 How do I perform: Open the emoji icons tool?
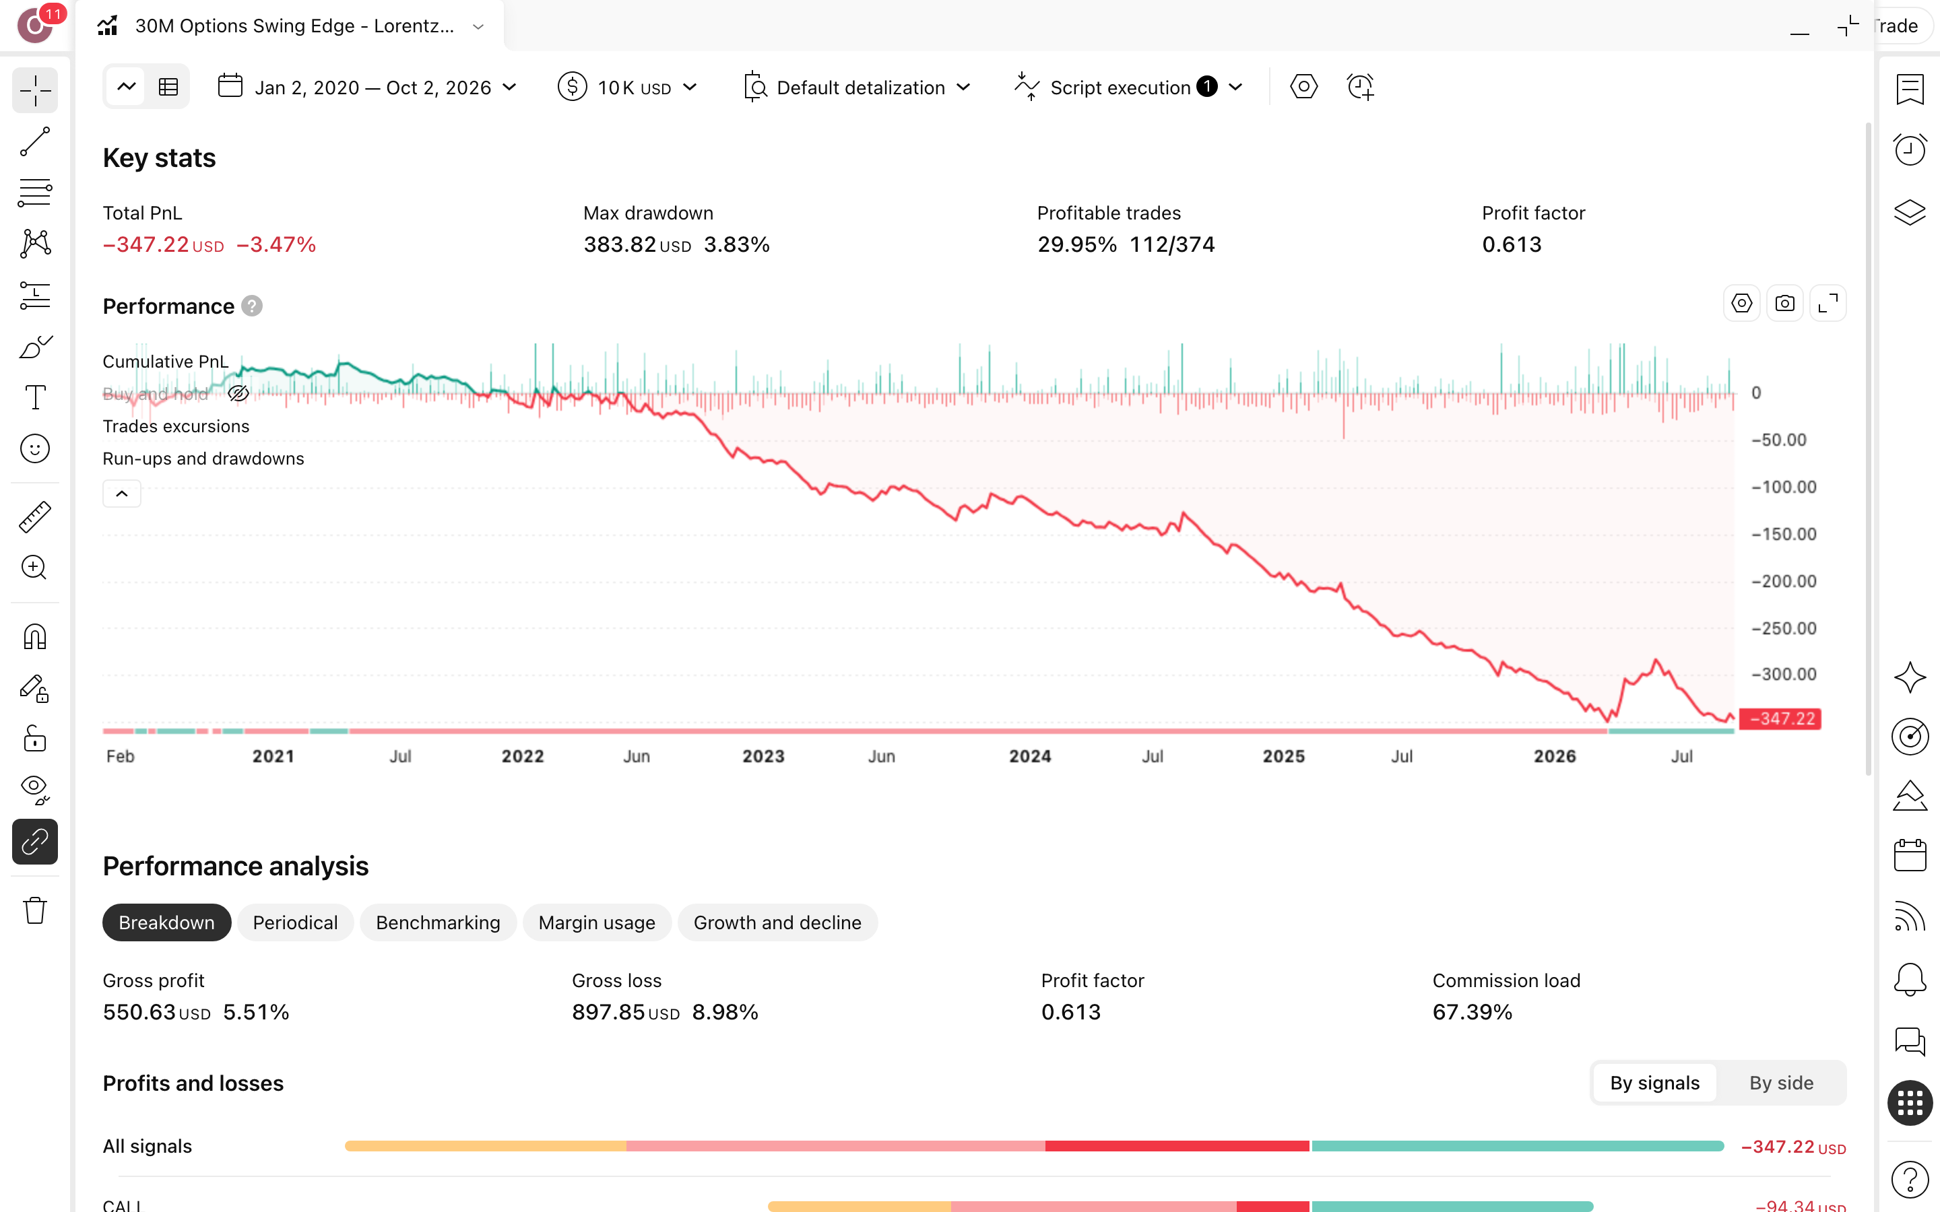coord(35,449)
